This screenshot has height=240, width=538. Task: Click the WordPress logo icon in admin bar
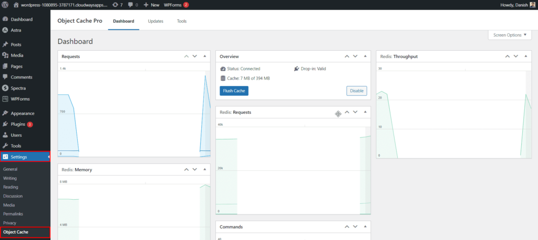[5, 5]
